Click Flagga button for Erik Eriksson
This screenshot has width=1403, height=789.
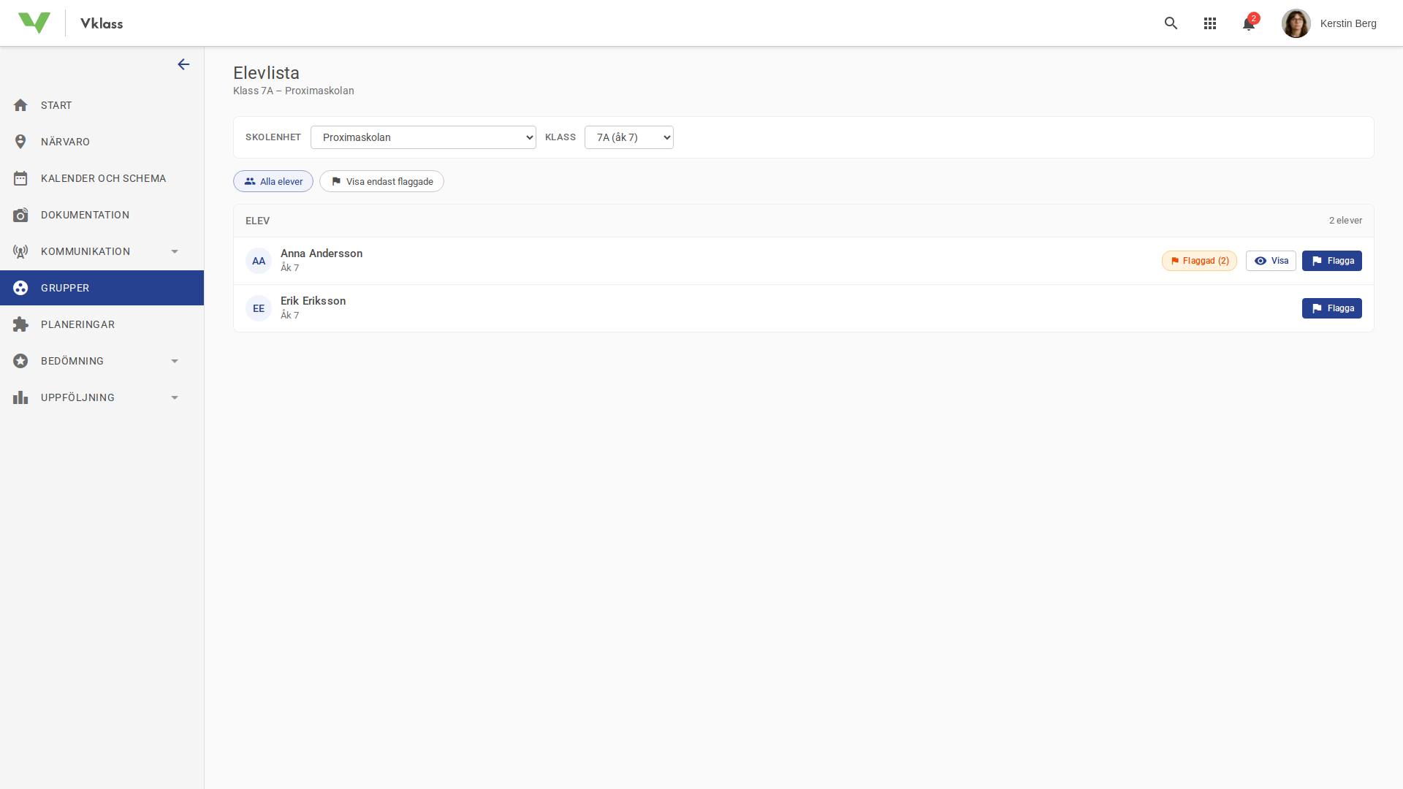(1332, 308)
